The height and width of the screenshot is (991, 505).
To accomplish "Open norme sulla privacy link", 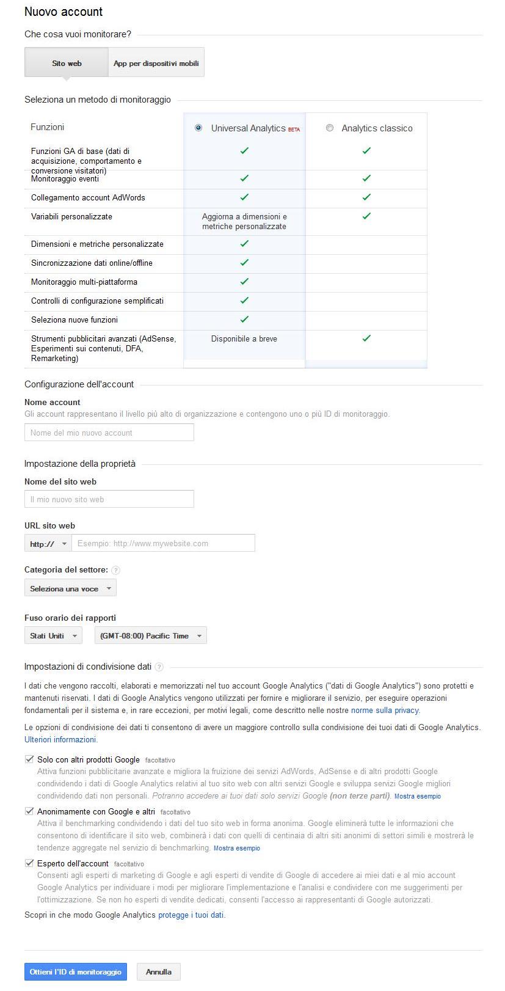I will coord(385,711).
